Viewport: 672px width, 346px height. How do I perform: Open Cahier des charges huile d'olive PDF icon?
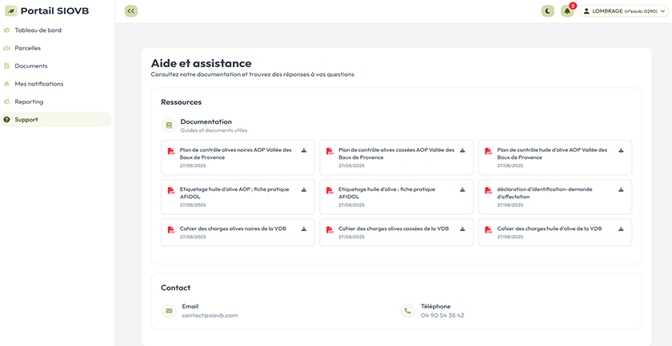487,230
